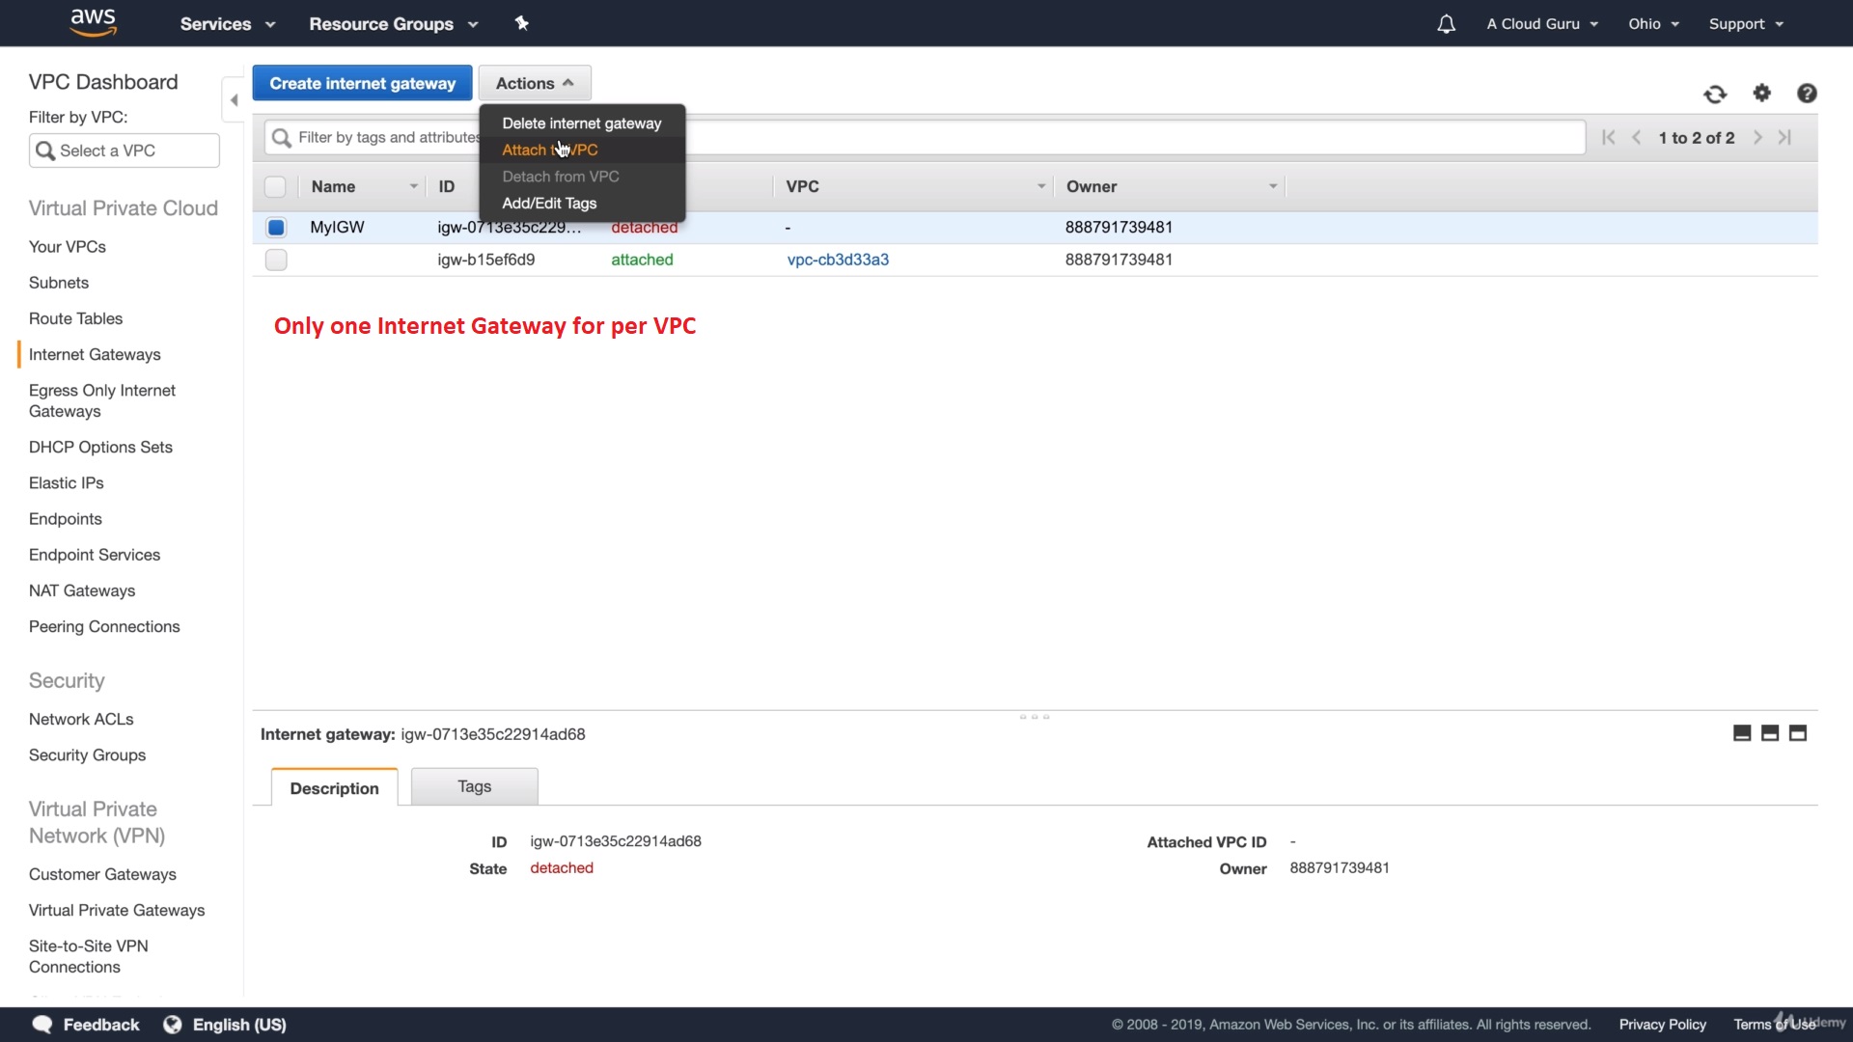Image resolution: width=1853 pixels, height=1042 pixels.
Task: Choose Attach to VPC menu item
Action: click(550, 150)
